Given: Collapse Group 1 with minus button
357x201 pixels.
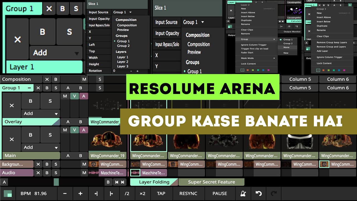Looking at the screenshot, I should (29, 88).
